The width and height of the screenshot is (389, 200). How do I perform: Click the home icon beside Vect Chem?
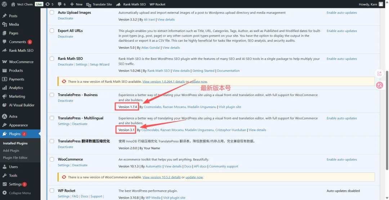13,4
